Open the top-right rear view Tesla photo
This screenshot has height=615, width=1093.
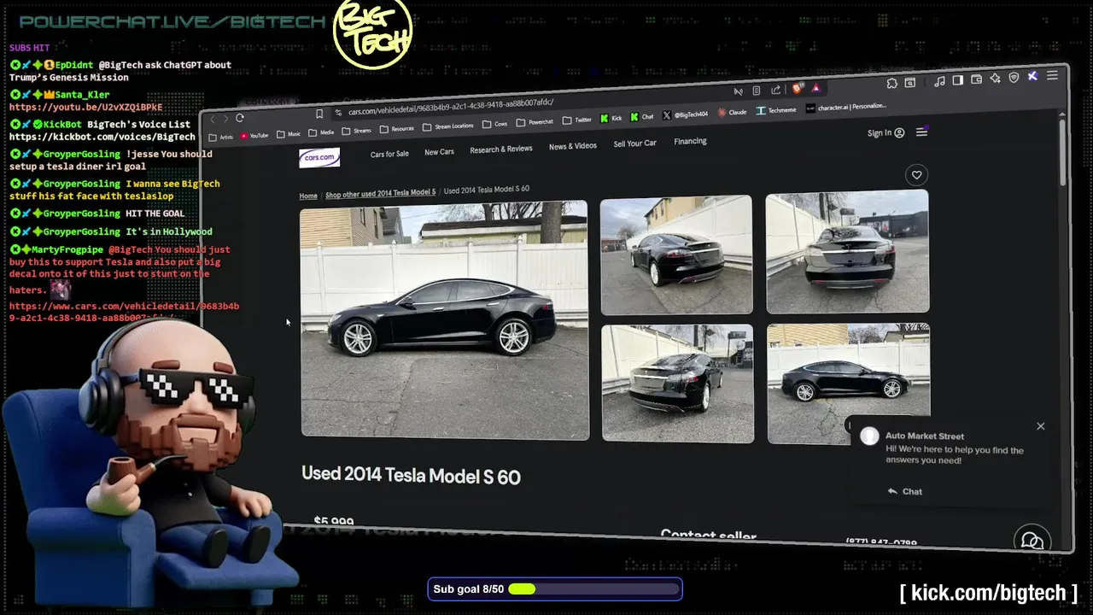pos(847,251)
